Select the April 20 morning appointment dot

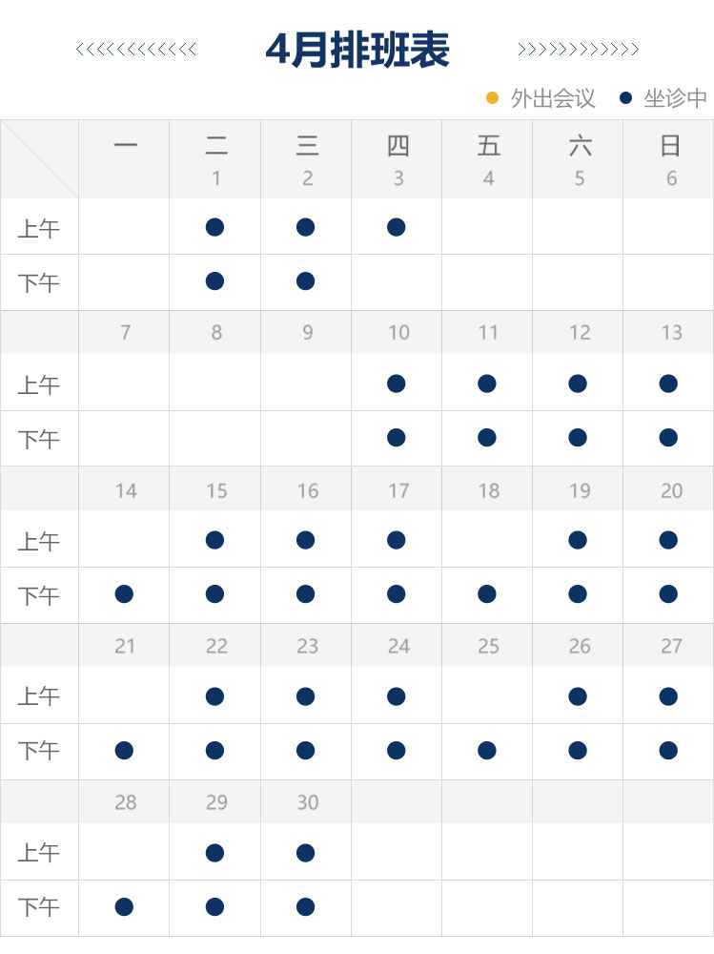pyautogui.click(x=668, y=540)
